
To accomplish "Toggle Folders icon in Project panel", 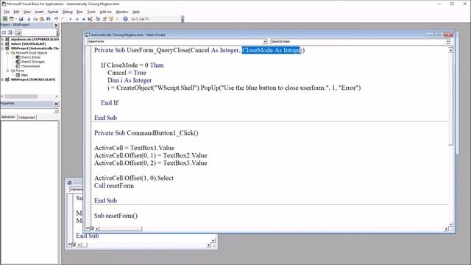I will tap(18, 32).
